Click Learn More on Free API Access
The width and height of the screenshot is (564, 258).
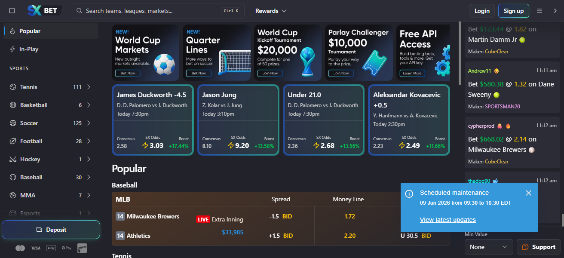pos(412,73)
